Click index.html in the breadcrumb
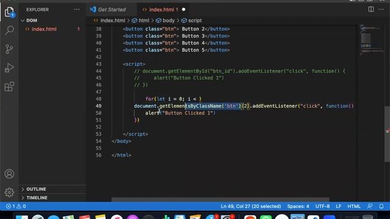 pyautogui.click(x=112, y=21)
